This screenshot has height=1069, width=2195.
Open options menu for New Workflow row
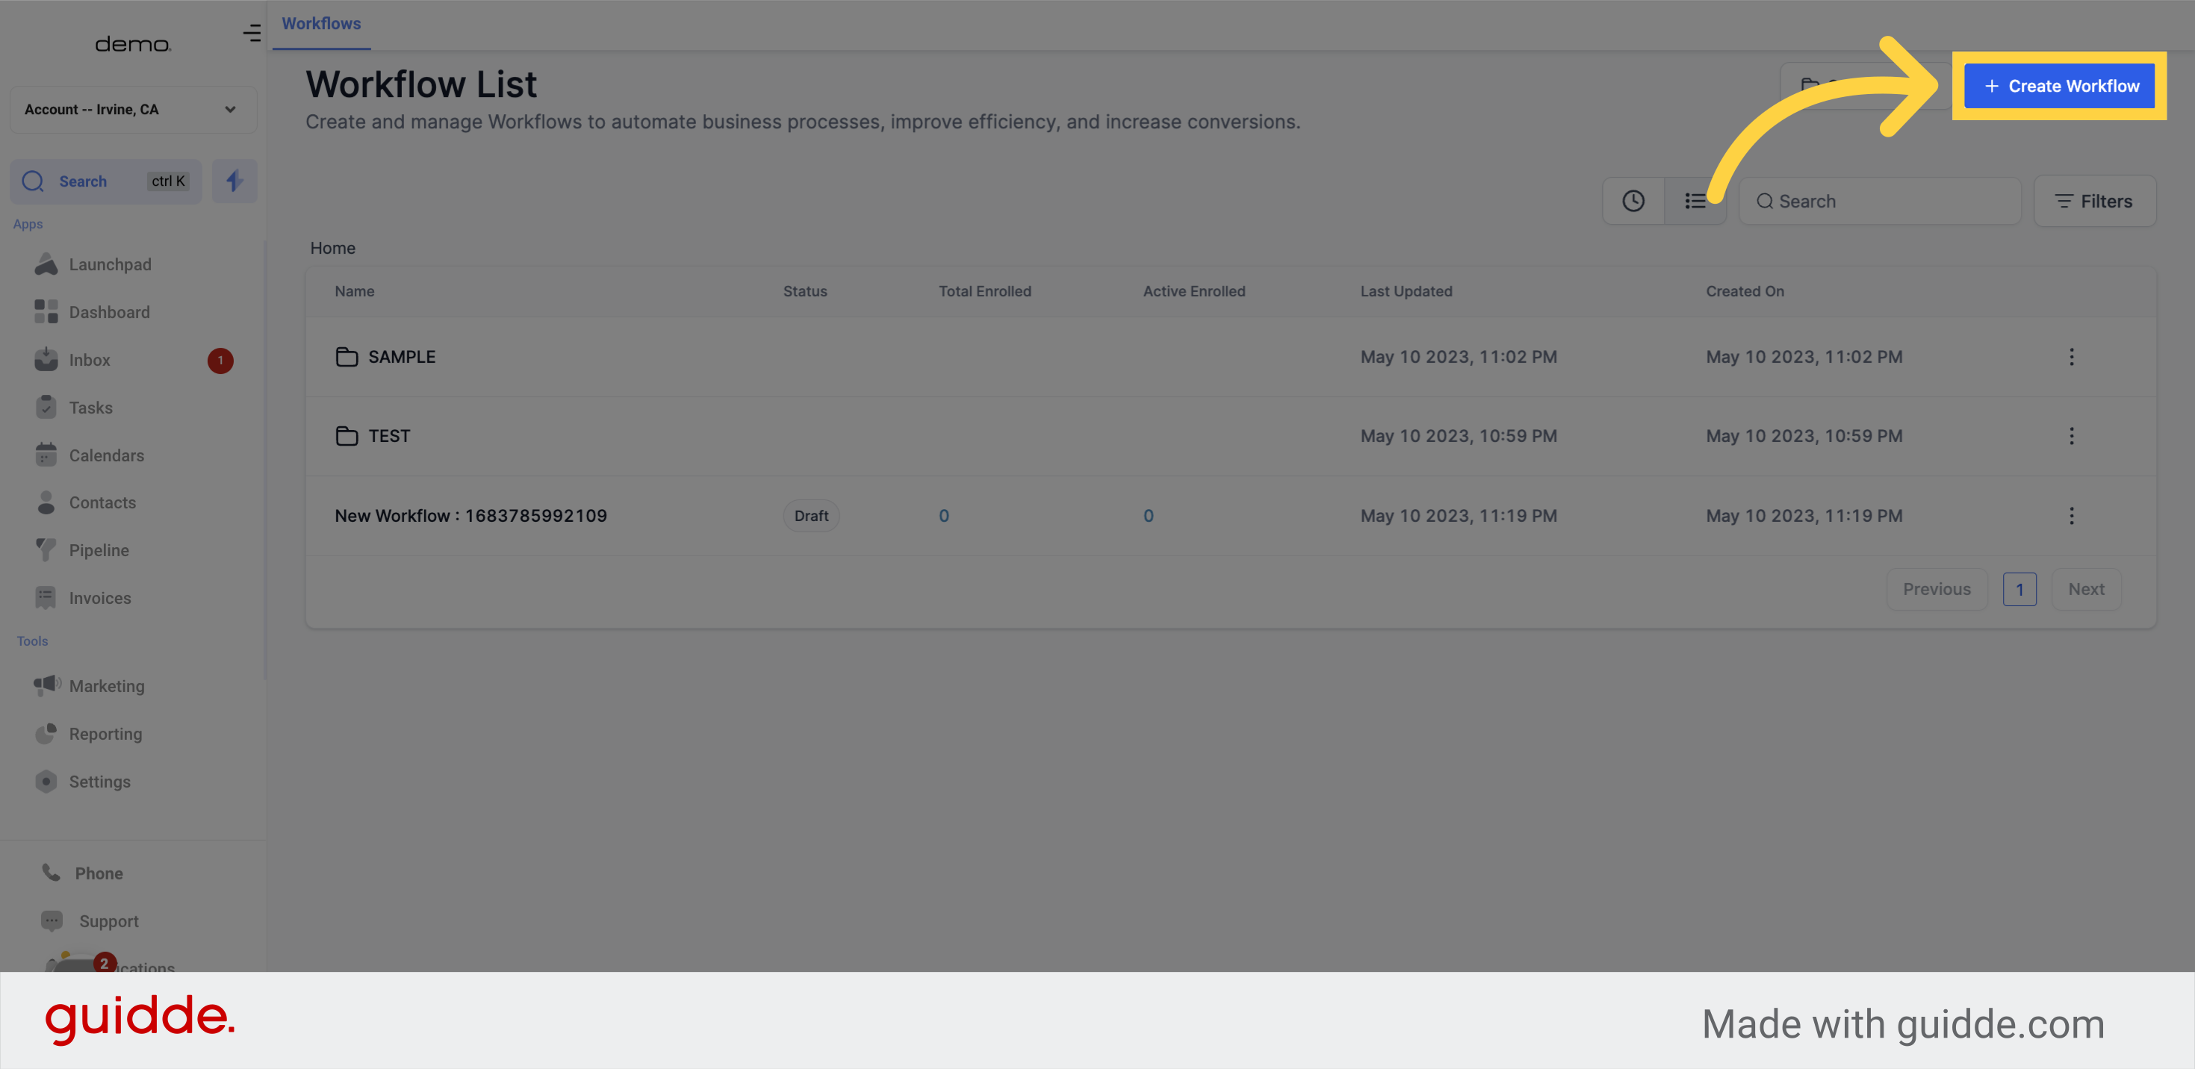click(x=2072, y=515)
